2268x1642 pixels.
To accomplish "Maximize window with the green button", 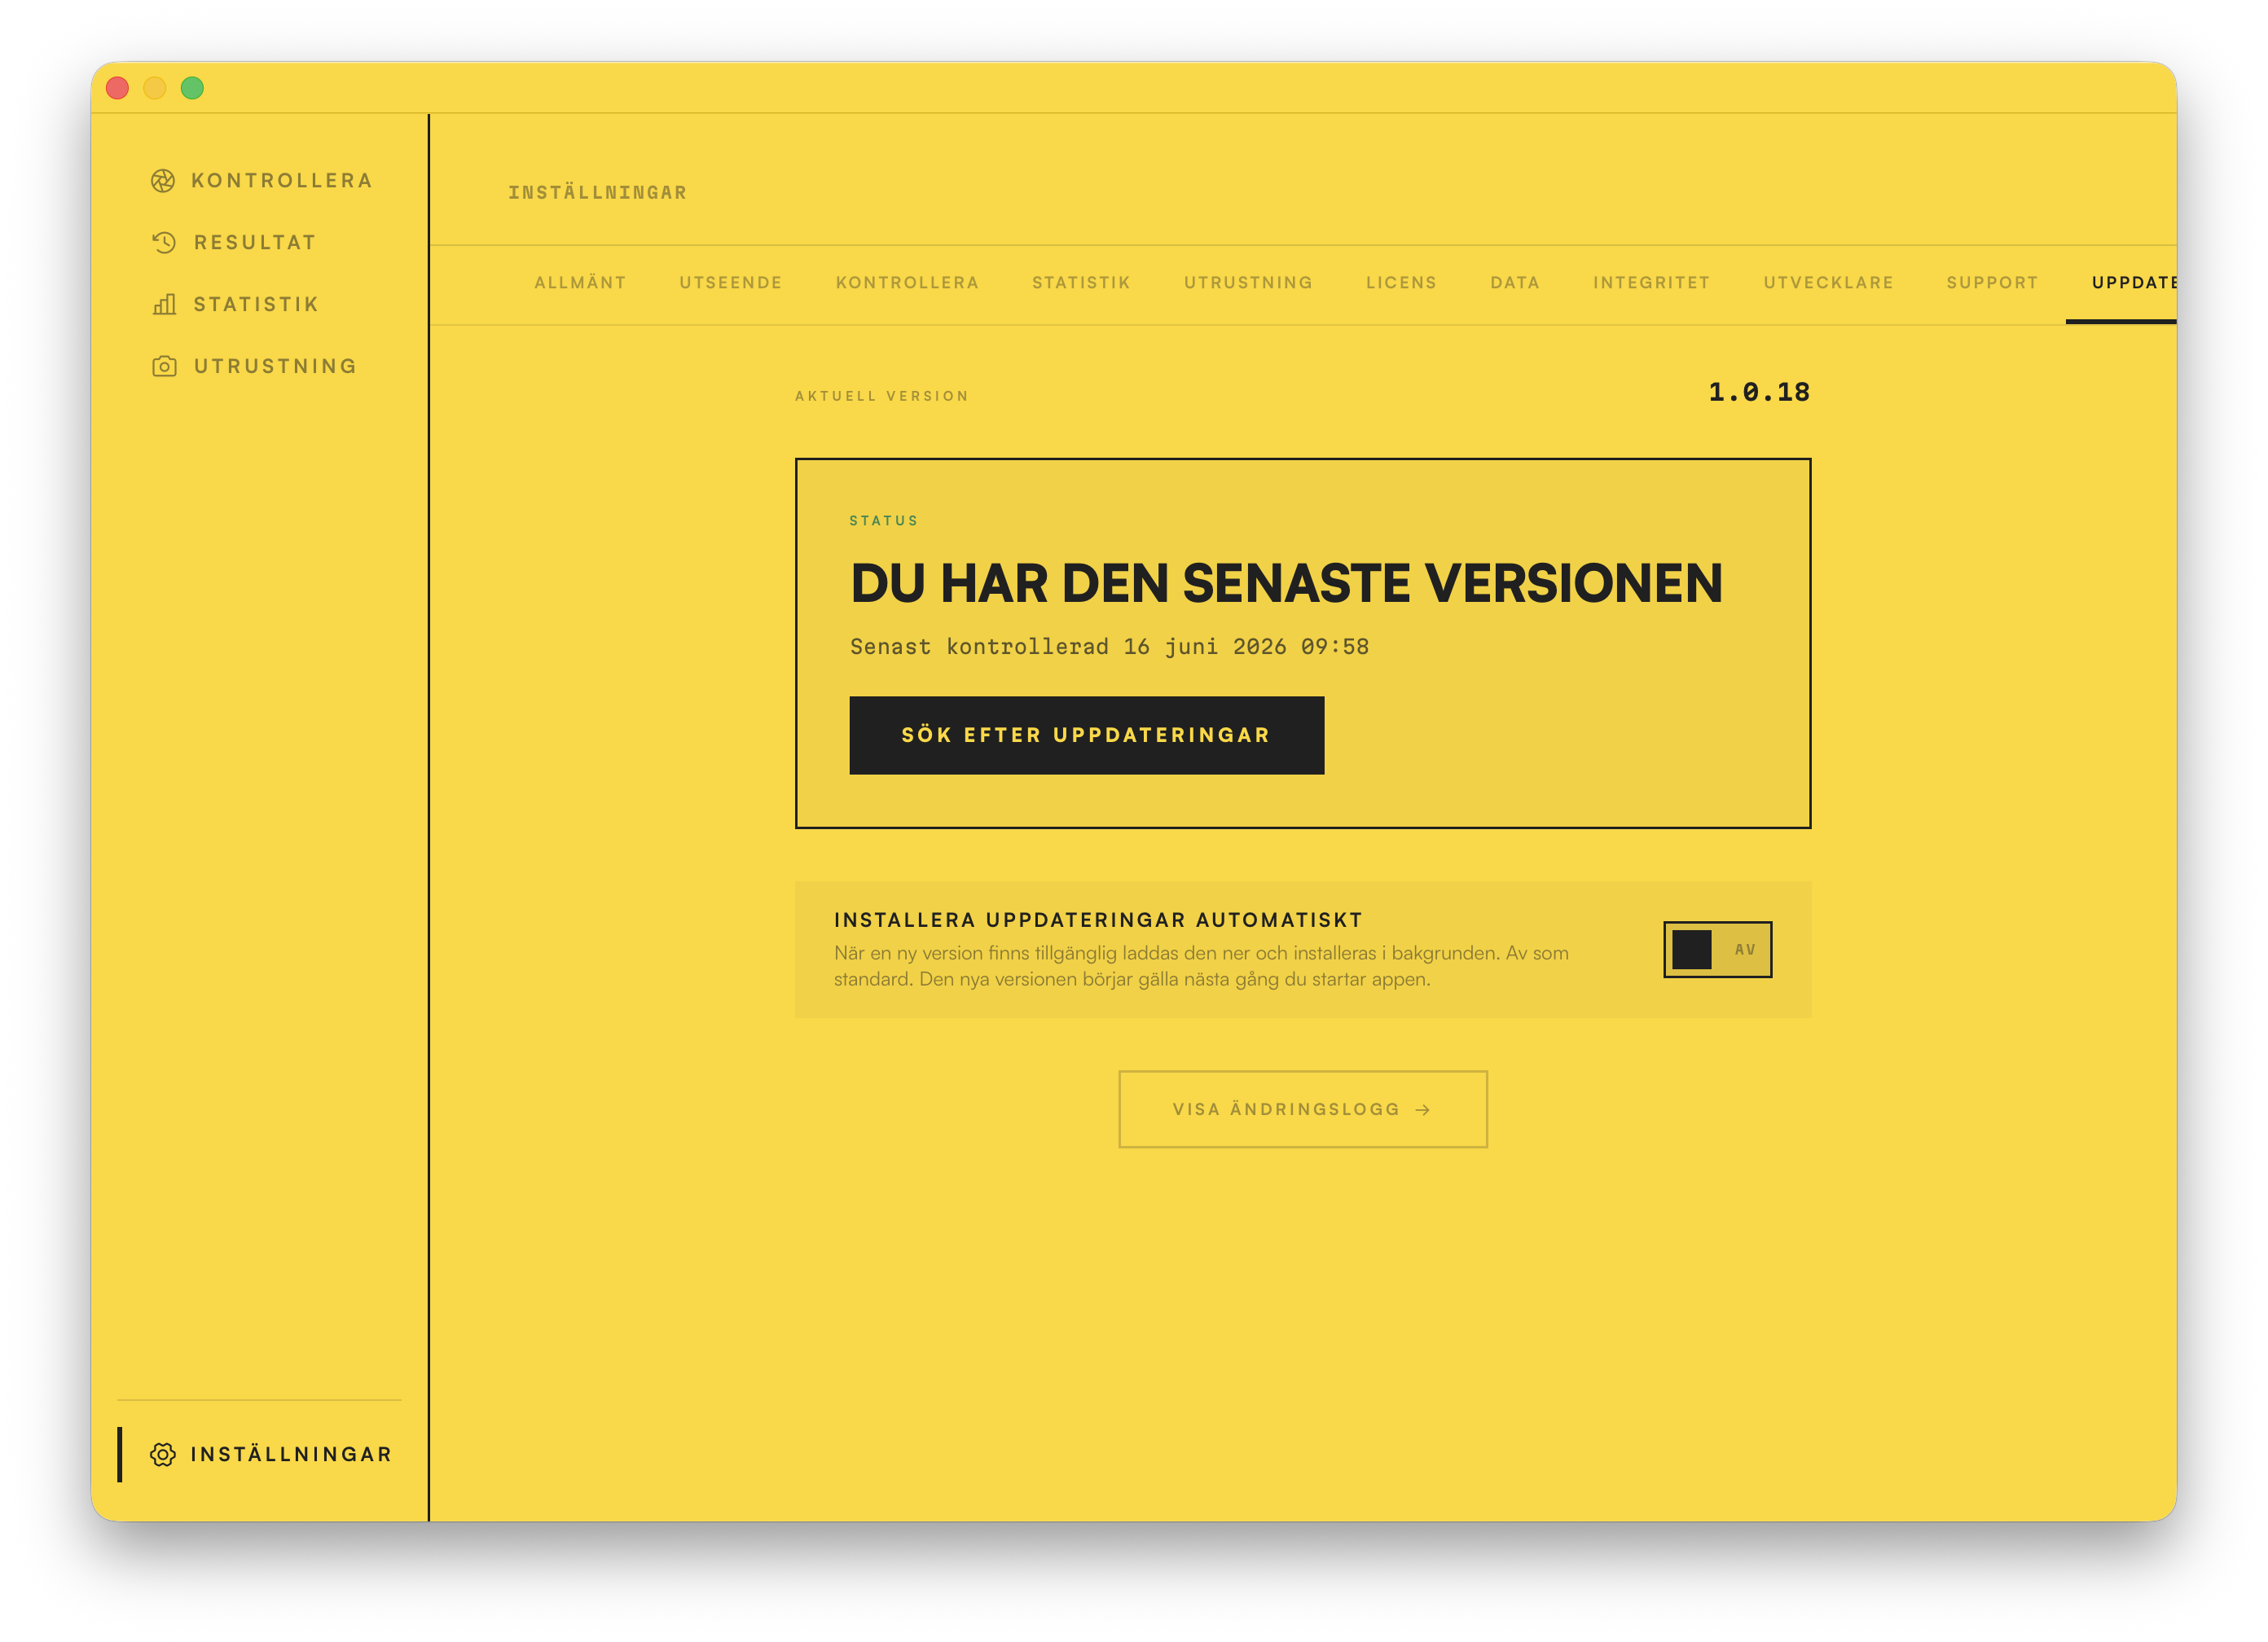I will pyautogui.click(x=192, y=88).
